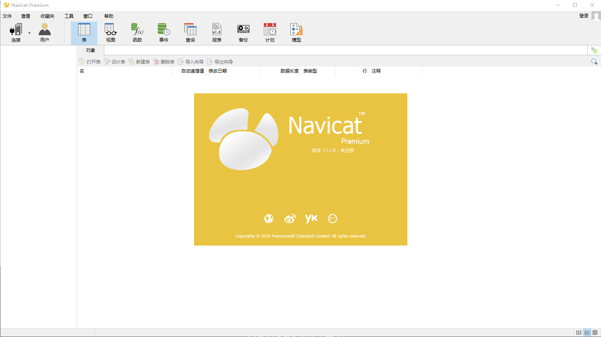Click the smiley face icon in splash

(333, 219)
